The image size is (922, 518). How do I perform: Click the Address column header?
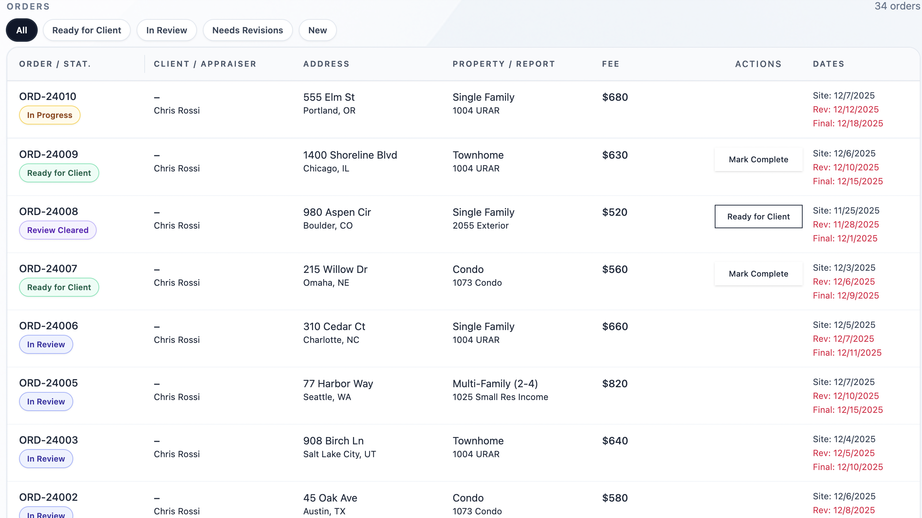pos(326,64)
